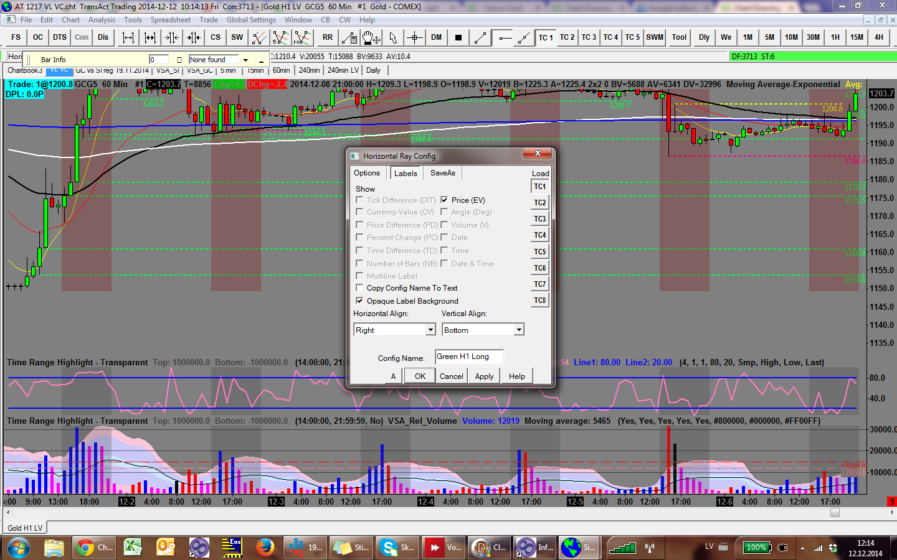Open the Horizontal Align dropdown
Image resolution: width=897 pixels, height=560 pixels.
[430, 330]
